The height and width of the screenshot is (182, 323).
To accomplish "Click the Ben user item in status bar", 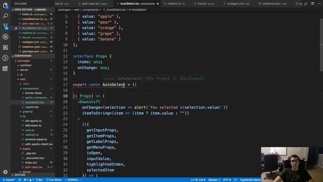I will coord(39,180).
